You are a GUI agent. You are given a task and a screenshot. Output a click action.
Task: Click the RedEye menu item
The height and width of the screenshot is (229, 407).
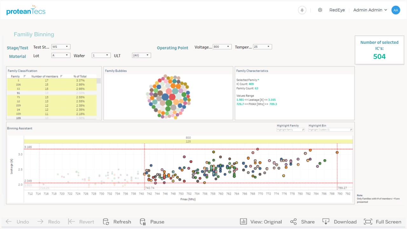click(x=337, y=10)
